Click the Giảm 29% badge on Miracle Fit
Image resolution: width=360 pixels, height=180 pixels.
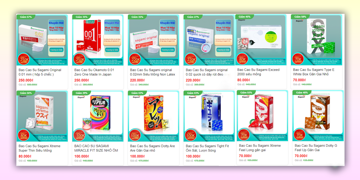[x=81, y=93]
